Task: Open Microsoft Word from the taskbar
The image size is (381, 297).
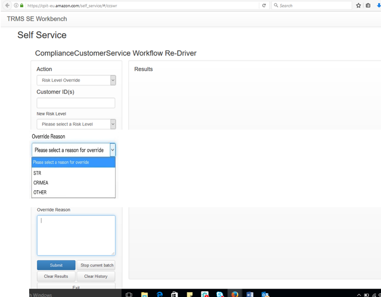Action: click(x=250, y=294)
